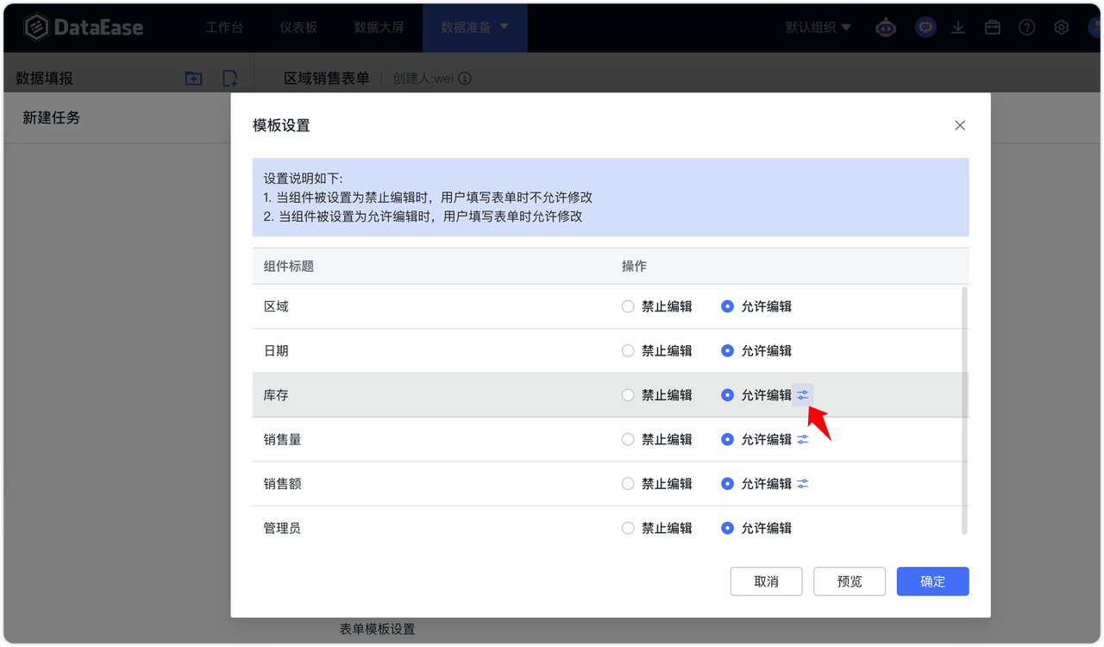The height and width of the screenshot is (647, 1104).
Task: Open settings icon for 销售额 row
Action: (803, 484)
